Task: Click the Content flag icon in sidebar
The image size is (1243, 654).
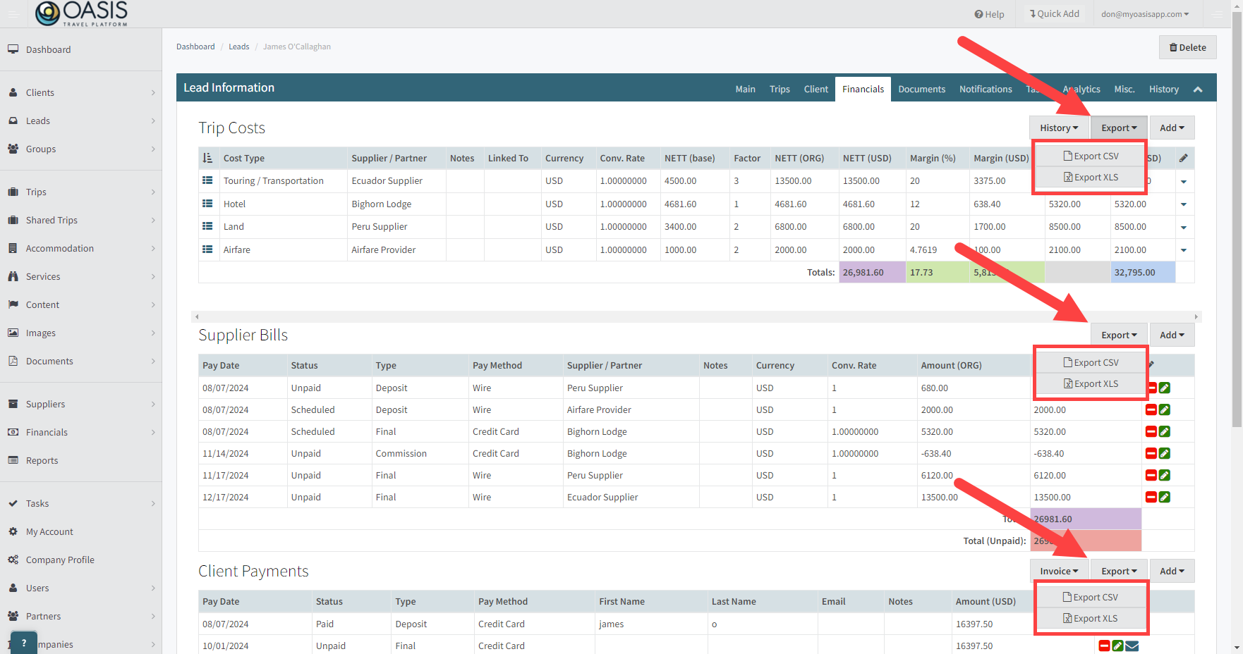Action: pyautogui.click(x=13, y=304)
